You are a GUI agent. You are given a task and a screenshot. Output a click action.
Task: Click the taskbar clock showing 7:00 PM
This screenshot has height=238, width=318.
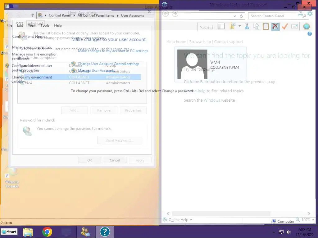[305, 232]
